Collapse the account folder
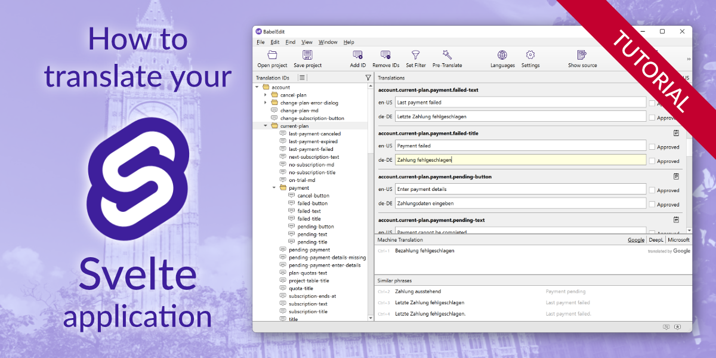 click(x=257, y=87)
